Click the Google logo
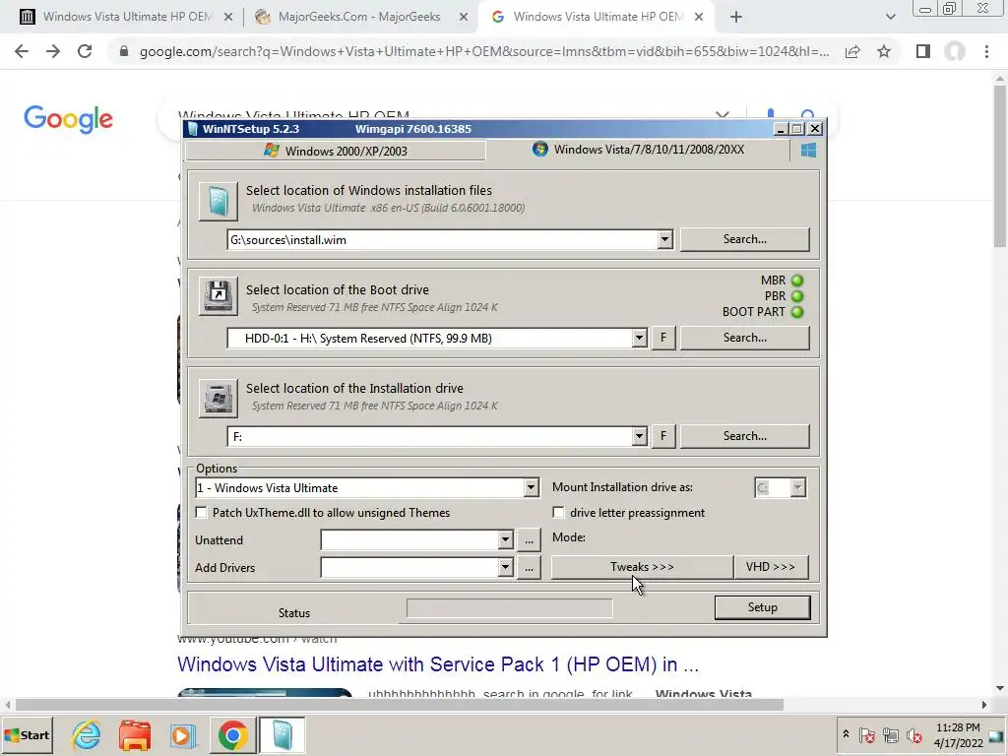 click(68, 119)
